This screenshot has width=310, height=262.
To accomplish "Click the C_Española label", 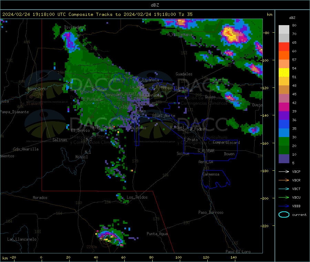I will pos(148,80).
